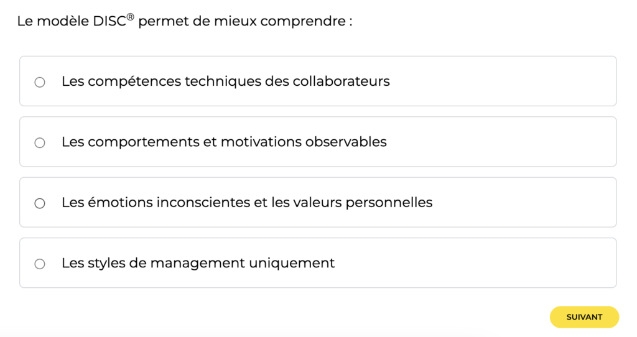This screenshot has width=637, height=337.
Task: Tick the émotions inconscientes radio circle
Action: click(40, 203)
